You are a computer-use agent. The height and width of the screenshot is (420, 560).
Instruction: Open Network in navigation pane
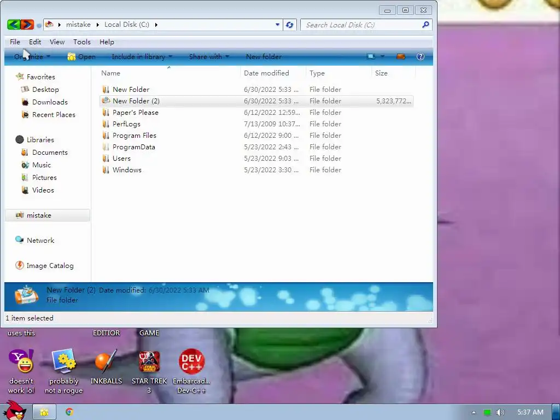40,241
